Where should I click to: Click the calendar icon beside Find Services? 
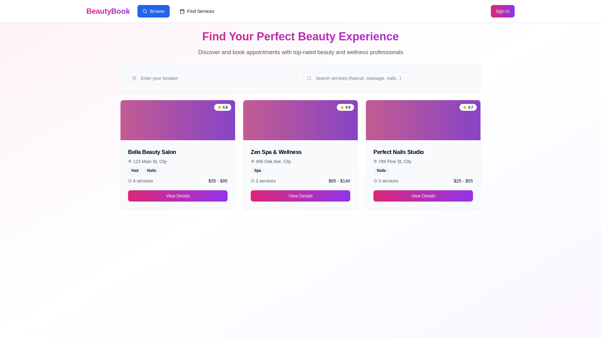pyautogui.click(x=182, y=11)
